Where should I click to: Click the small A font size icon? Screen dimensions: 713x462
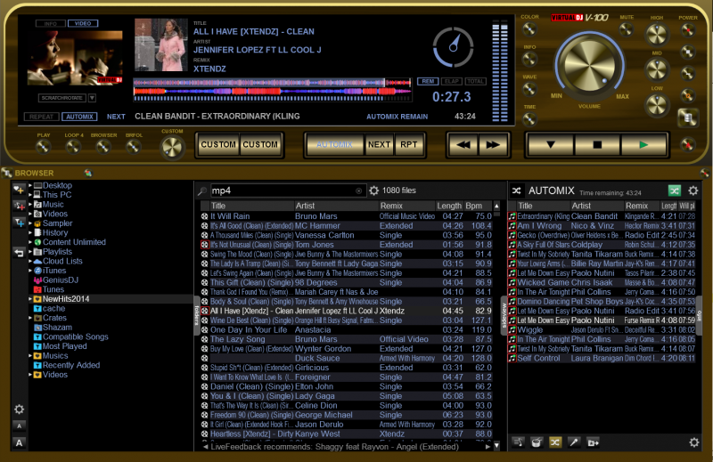[19, 426]
